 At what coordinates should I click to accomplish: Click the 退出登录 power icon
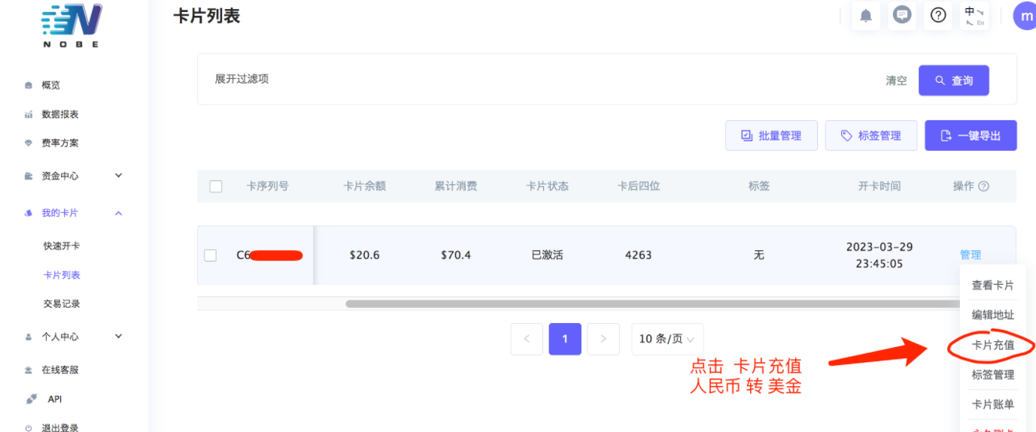pyautogui.click(x=29, y=427)
